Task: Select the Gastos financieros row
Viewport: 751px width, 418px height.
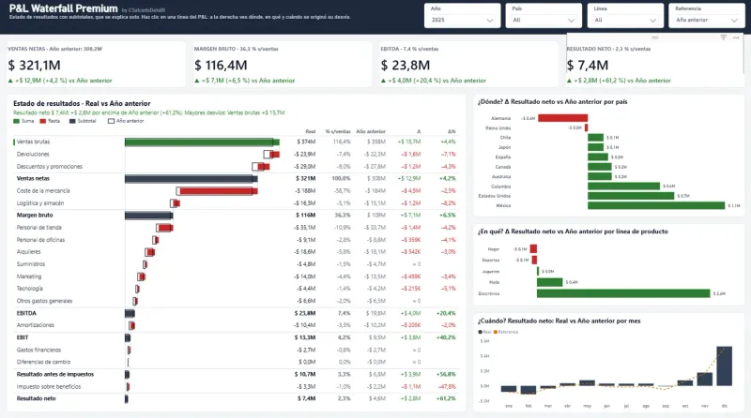Action: click(235, 351)
